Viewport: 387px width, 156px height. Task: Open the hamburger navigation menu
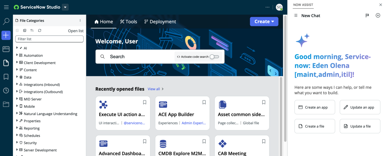(6, 7)
